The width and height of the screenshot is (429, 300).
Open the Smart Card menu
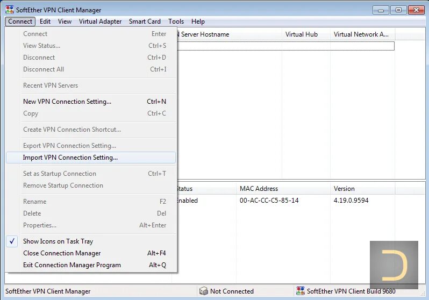coord(145,22)
